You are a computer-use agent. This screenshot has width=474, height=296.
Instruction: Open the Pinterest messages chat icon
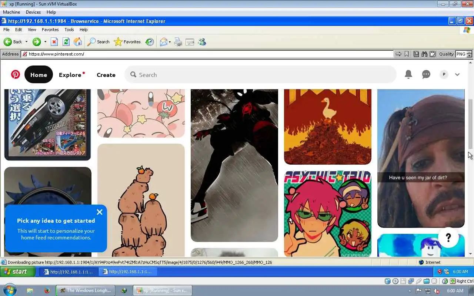[x=426, y=74]
